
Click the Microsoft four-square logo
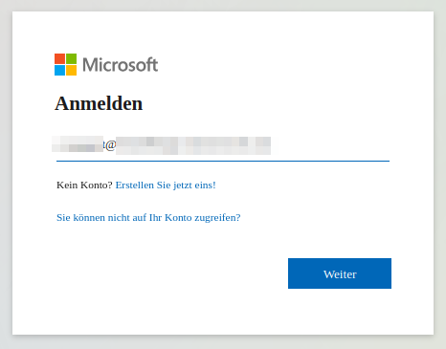(65, 64)
